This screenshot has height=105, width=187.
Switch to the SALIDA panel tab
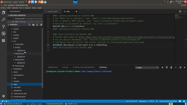pyautogui.click(x=65, y=67)
